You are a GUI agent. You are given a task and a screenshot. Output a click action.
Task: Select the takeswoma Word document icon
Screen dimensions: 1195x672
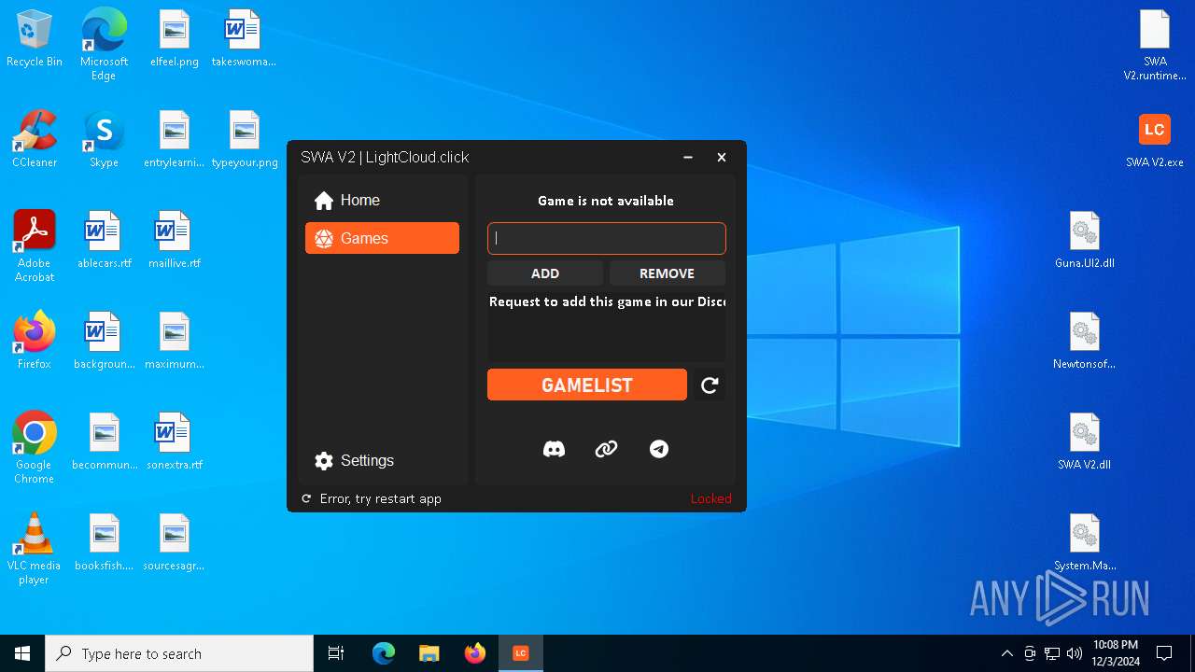tap(244, 39)
